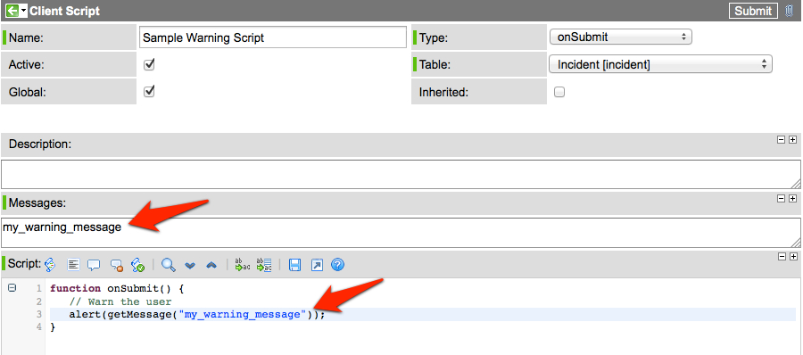Click the Replace all icon
This screenshot has height=355, width=803.
(x=264, y=264)
